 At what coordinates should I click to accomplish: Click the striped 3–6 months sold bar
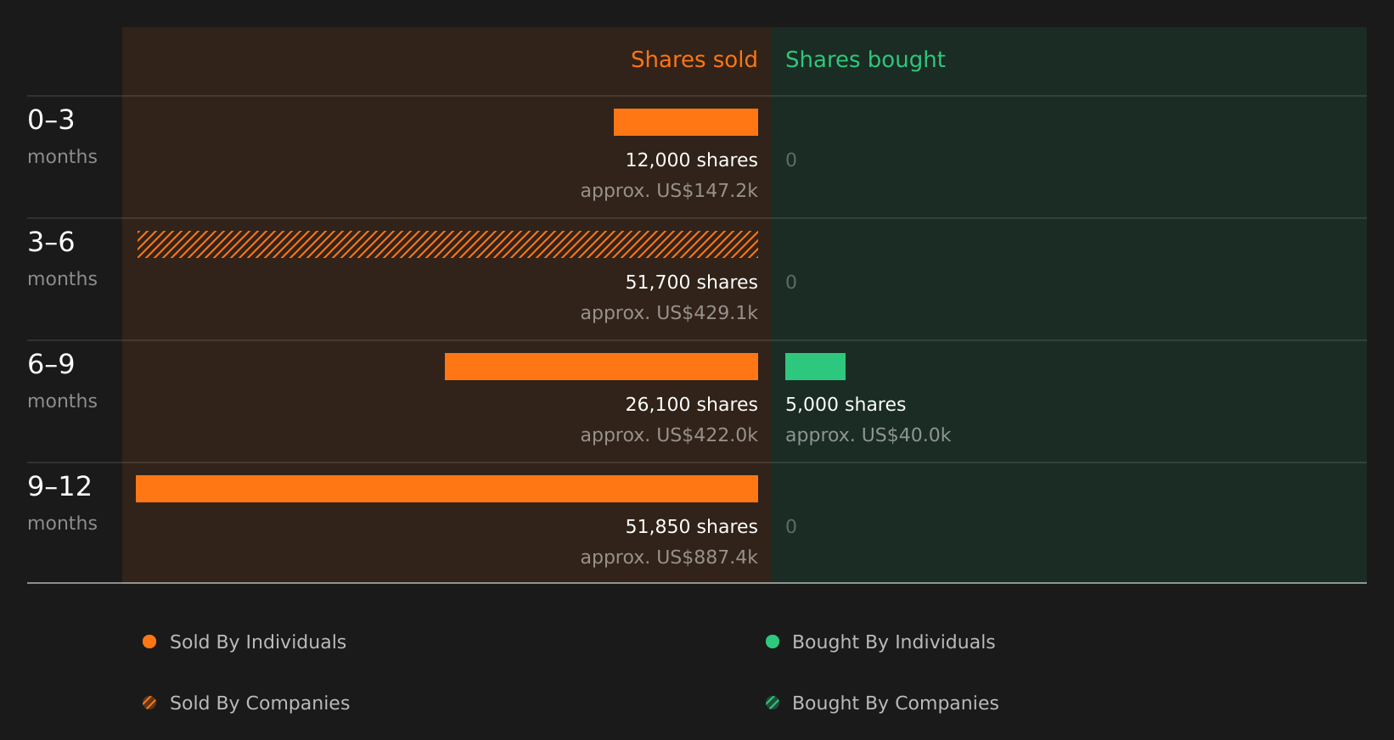(x=447, y=244)
